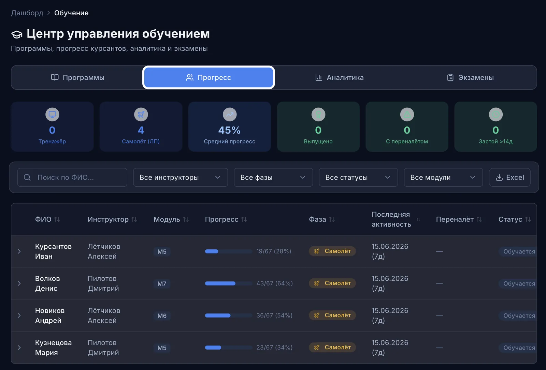Sort by Последняя активность arrows
546x370 pixels.
418,219
